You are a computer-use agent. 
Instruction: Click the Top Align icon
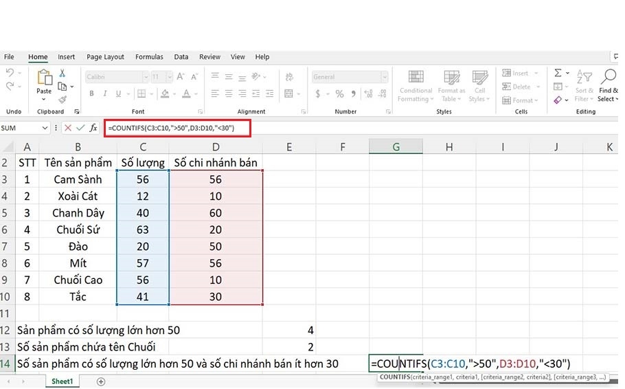point(215,76)
